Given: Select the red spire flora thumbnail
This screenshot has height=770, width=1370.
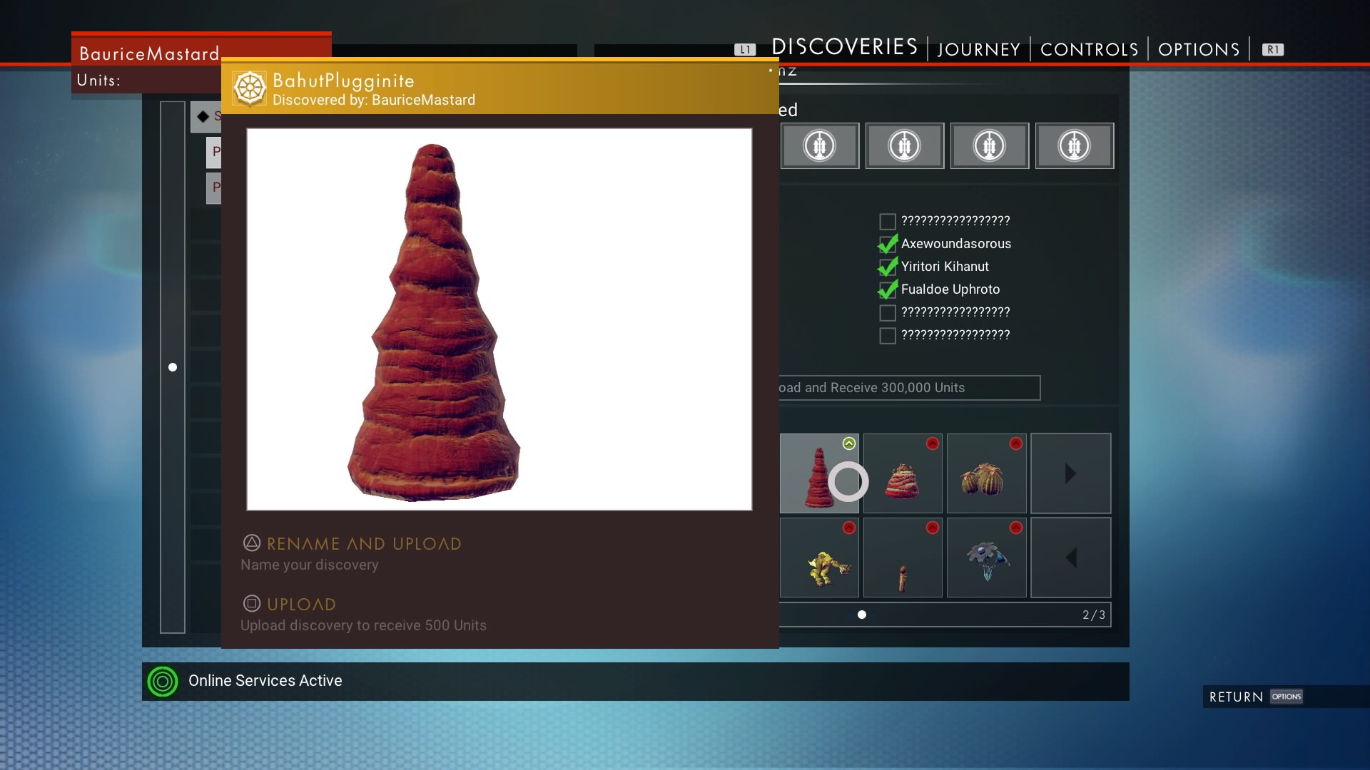Looking at the screenshot, I should (x=819, y=473).
